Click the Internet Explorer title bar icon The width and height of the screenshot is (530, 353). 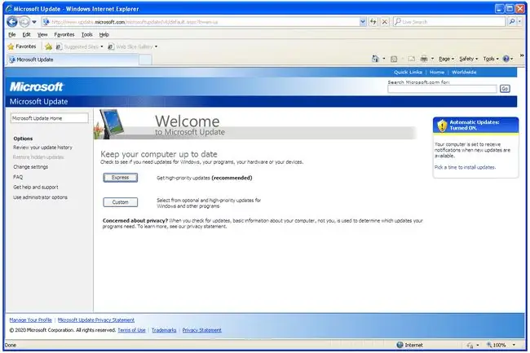(x=9, y=9)
